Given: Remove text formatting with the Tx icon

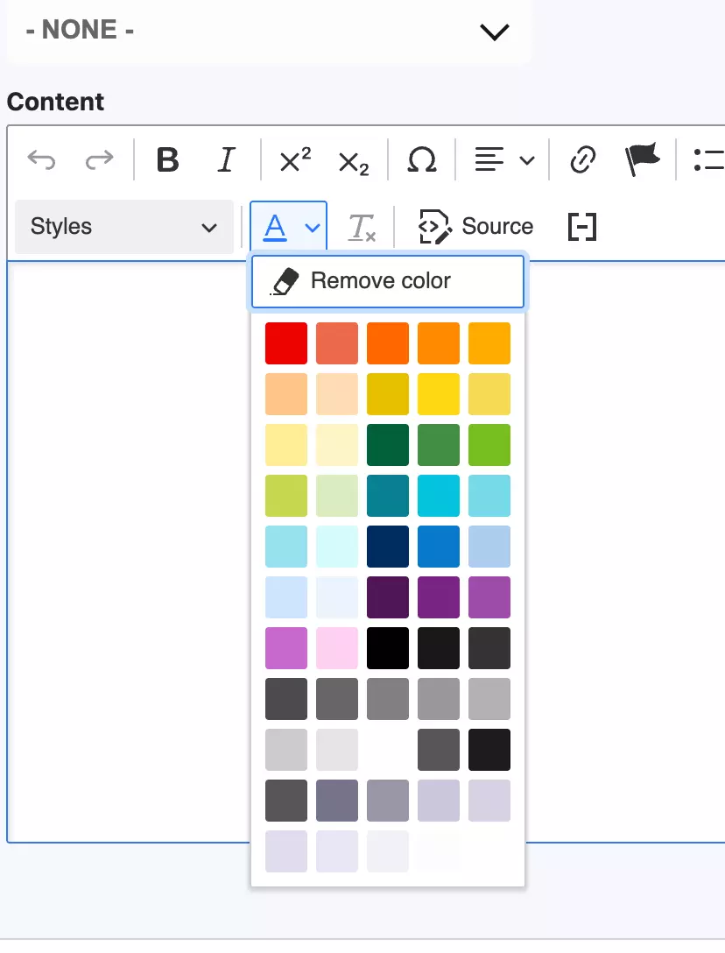Looking at the screenshot, I should point(362,226).
